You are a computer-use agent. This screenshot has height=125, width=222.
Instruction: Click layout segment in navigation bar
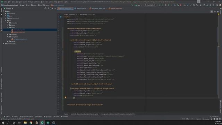47,5
